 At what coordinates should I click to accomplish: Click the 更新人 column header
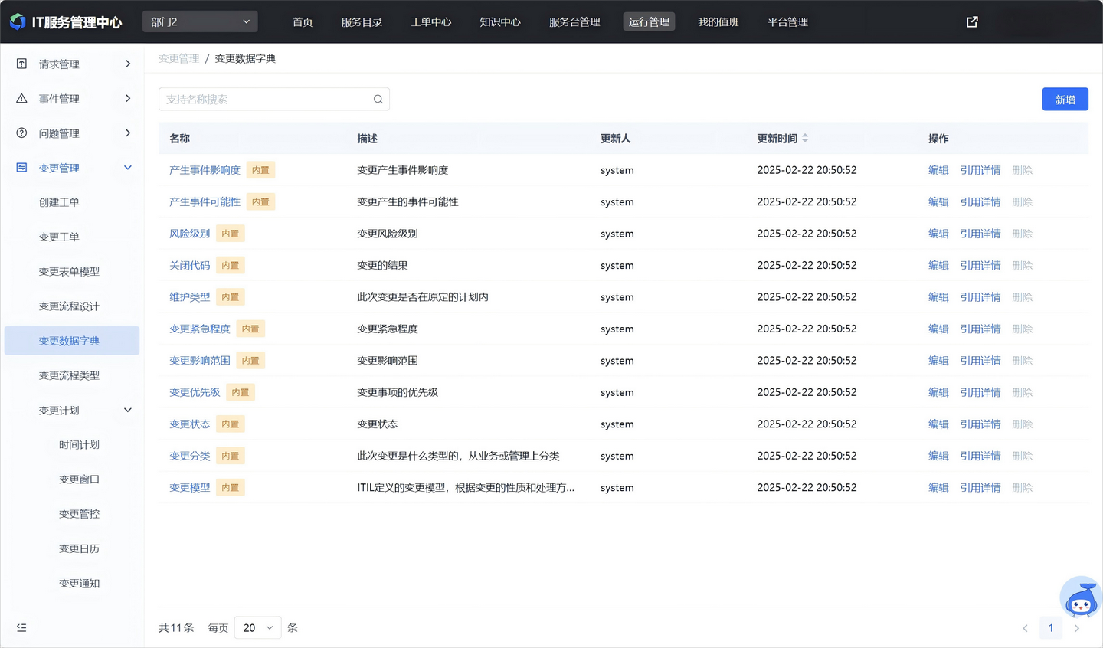click(x=615, y=139)
